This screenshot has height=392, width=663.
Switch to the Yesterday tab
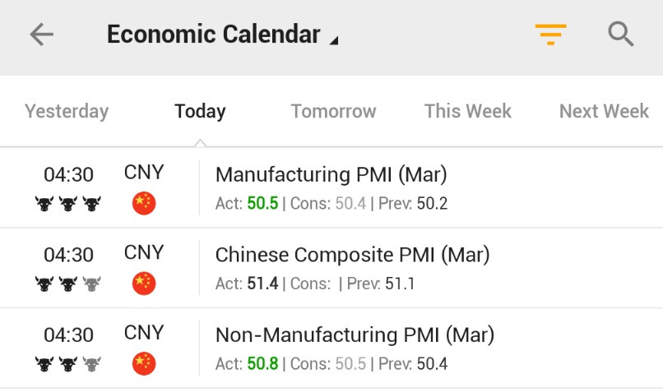[67, 111]
